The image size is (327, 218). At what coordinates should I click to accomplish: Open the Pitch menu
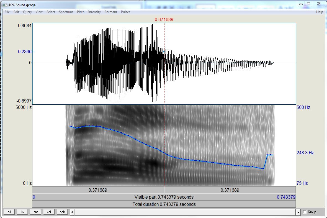pos(81,12)
